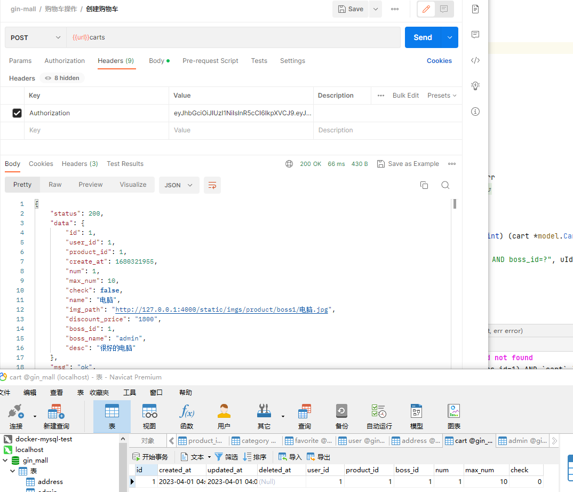The height and width of the screenshot is (492, 573).
Task: Uncheck the Authorization header checkbox
Action: [17, 113]
